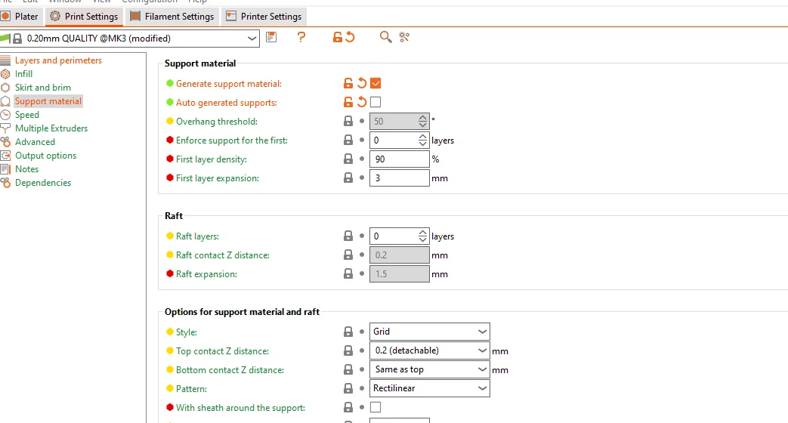Reset Generate support material with its arrow icon
Screen dimensions: 788x423
362,83
